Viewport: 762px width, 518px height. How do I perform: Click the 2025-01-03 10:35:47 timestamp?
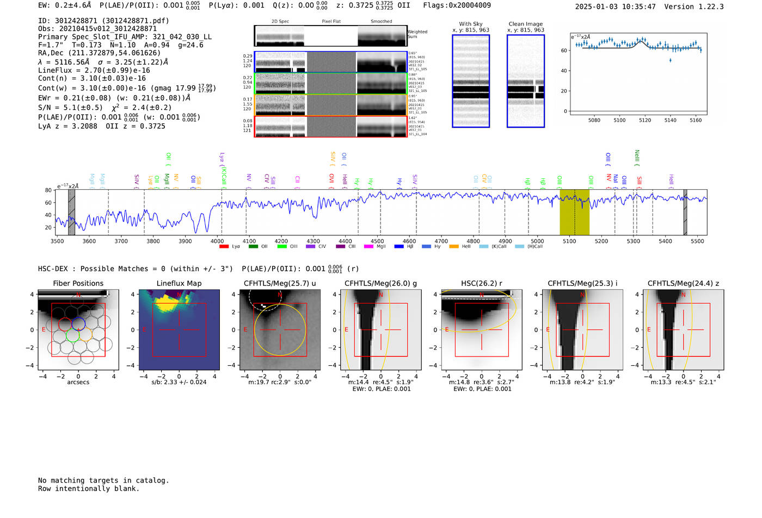click(615, 7)
